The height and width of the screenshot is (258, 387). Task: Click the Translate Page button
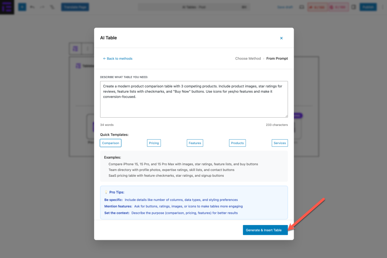tap(75, 7)
